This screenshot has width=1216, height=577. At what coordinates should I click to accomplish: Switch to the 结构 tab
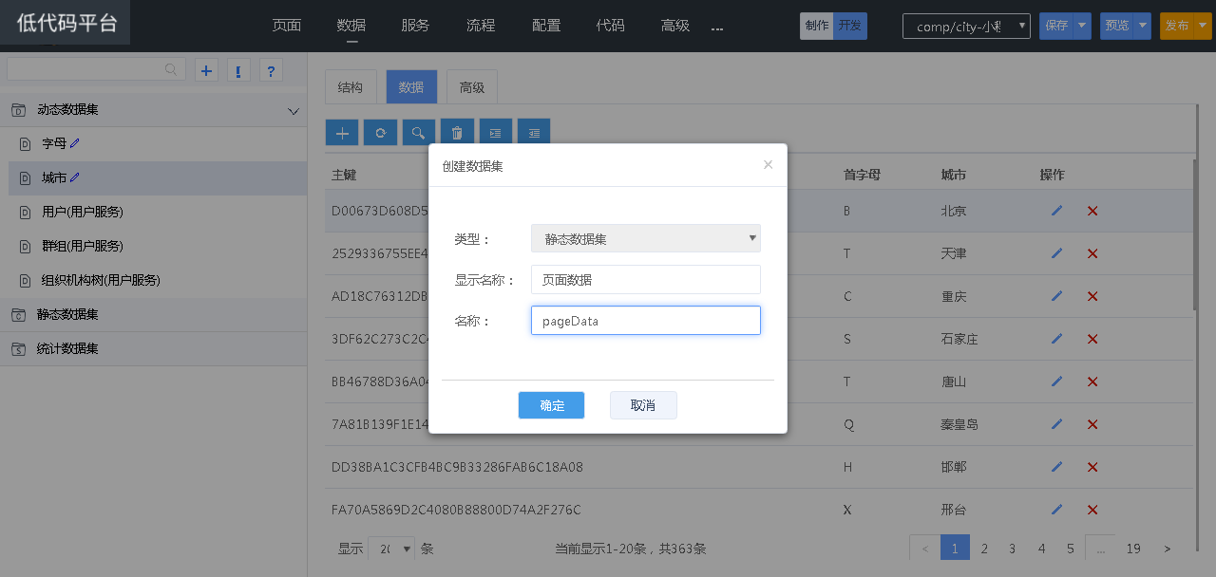coord(351,87)
